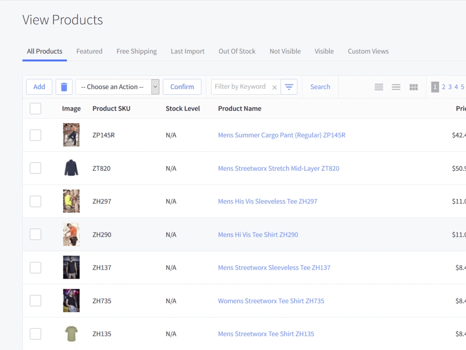Viewport: 466px width, 350px height.
Task: Clear the keyword filter with X
Action: pyautogui.click(x=274, y=87)
